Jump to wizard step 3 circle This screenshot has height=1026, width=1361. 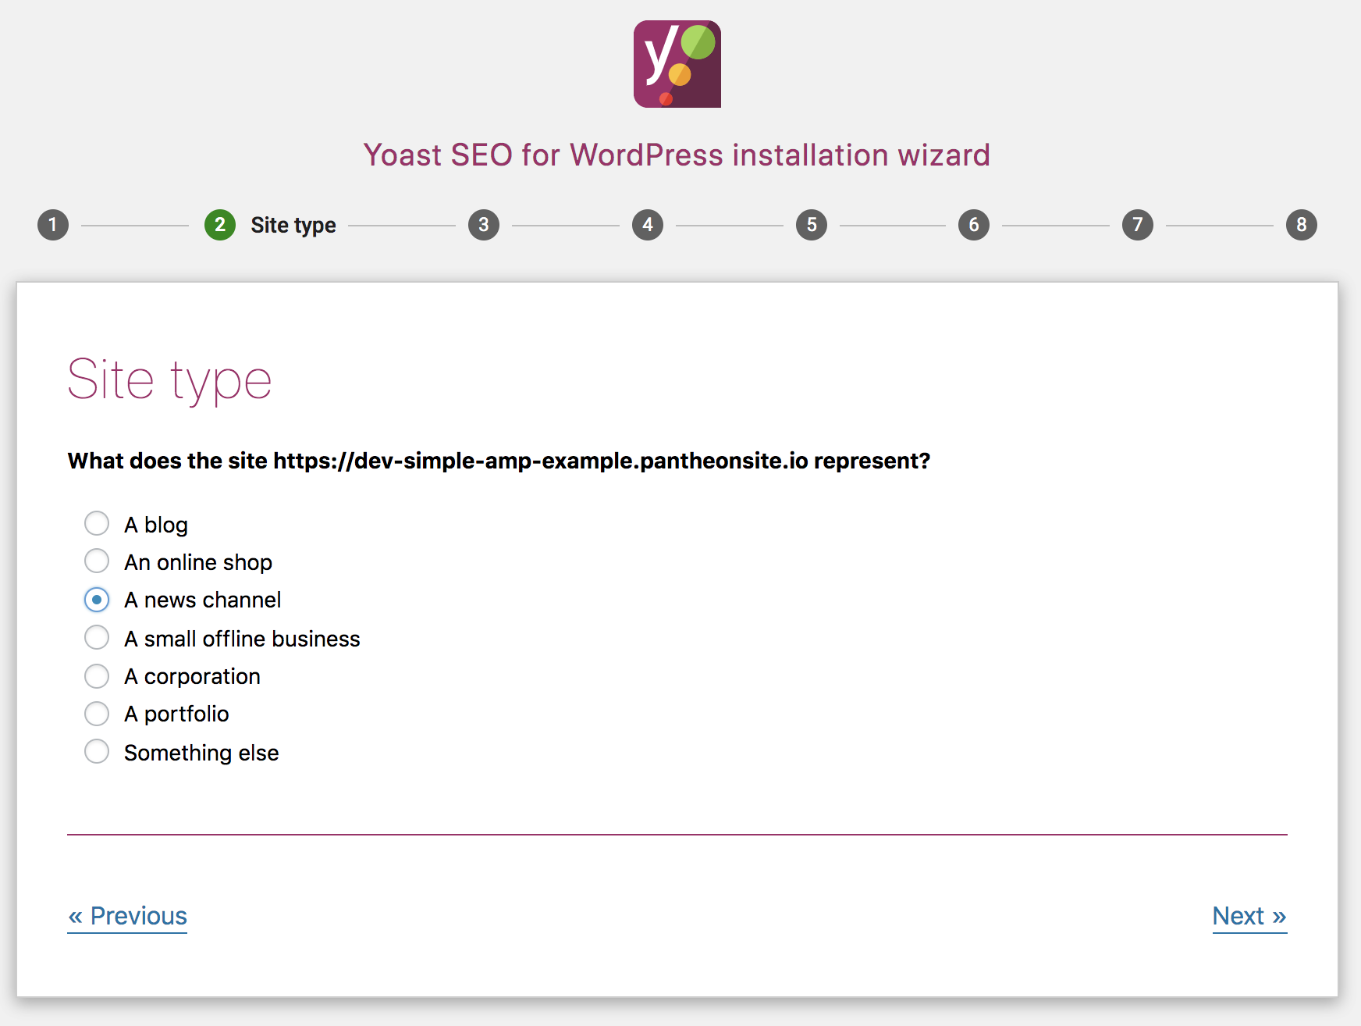[484, 225]
